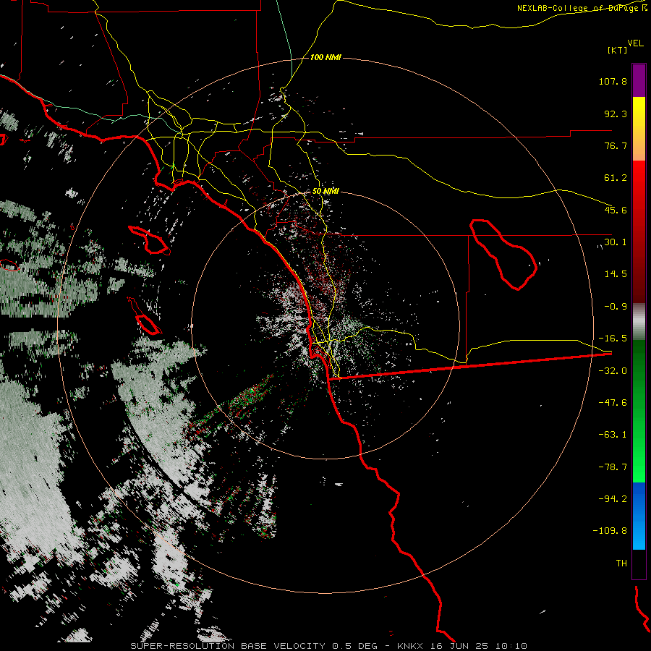This screenshot has width=651, height=651.
Task: Click the blue segment of color bar
Action: (x=639, y=516)
